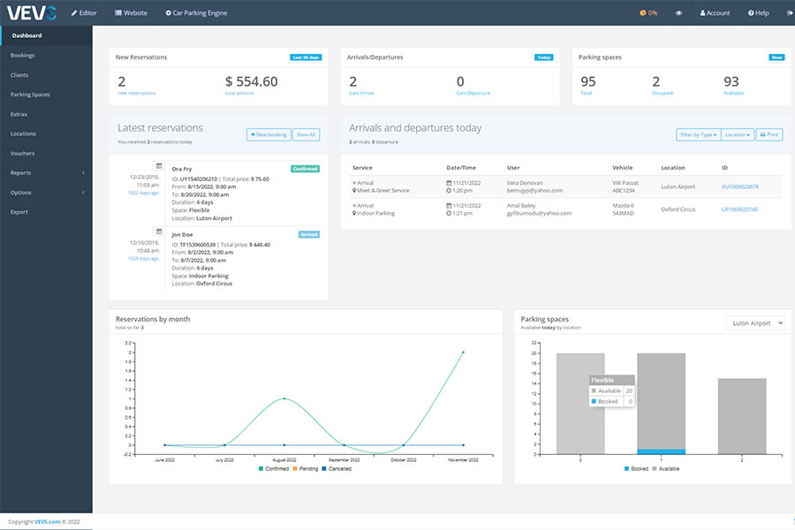
Task: Click the grey parking bar labeled 2
Action: [742, 416]
